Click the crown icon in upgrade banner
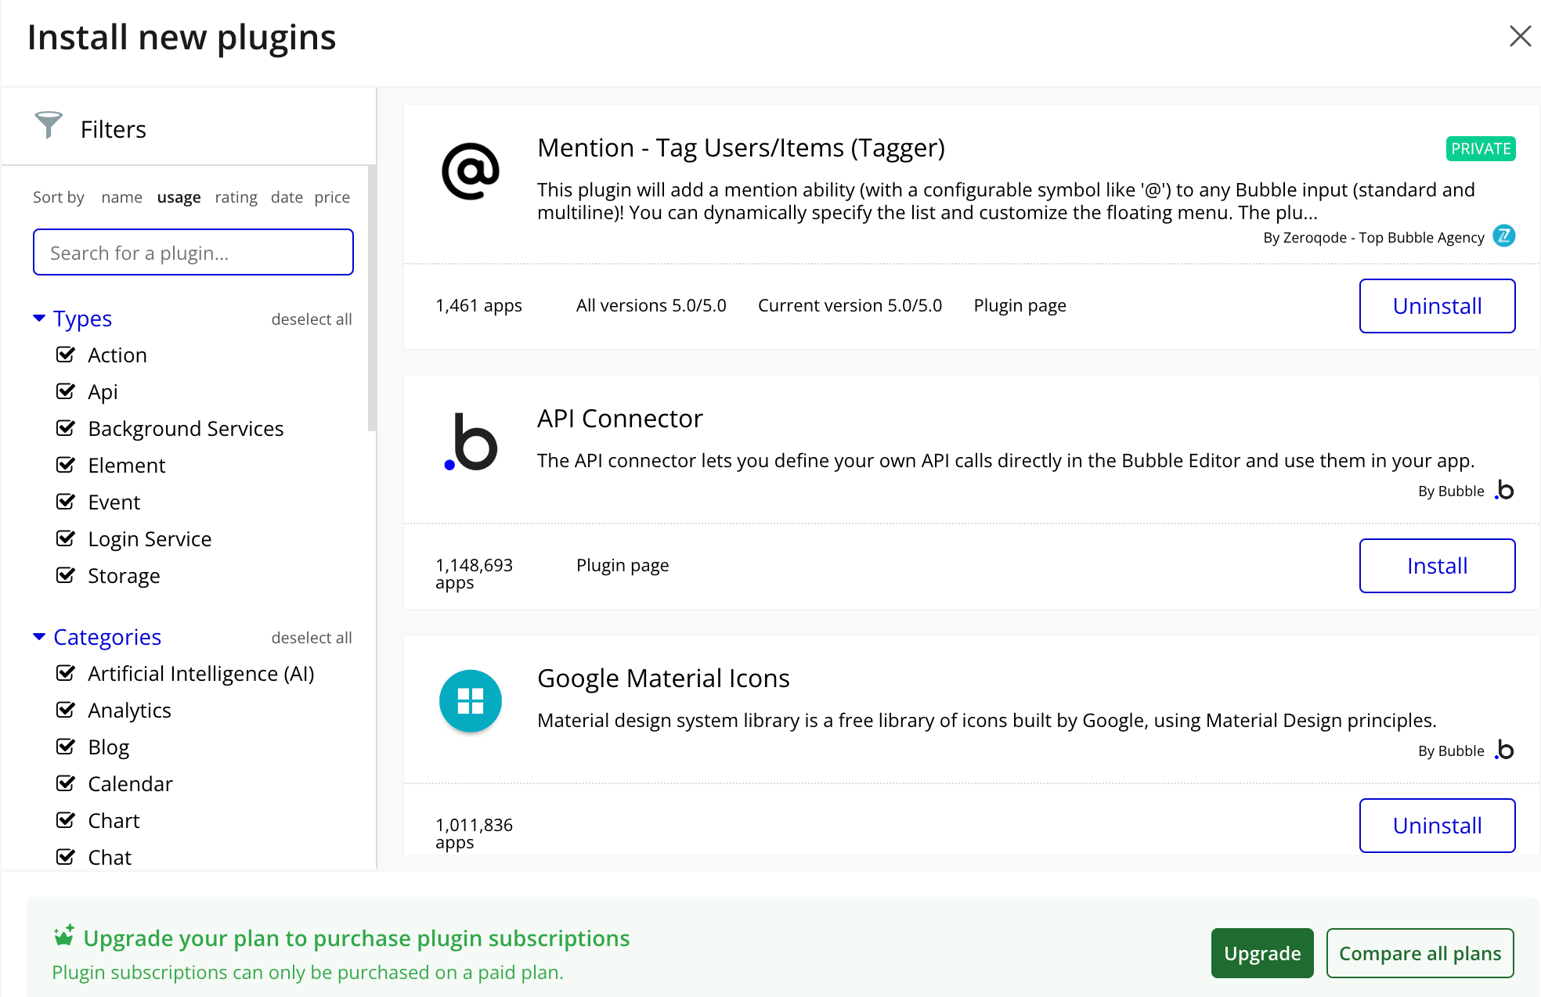The image size is (1541, 997). 64,935
